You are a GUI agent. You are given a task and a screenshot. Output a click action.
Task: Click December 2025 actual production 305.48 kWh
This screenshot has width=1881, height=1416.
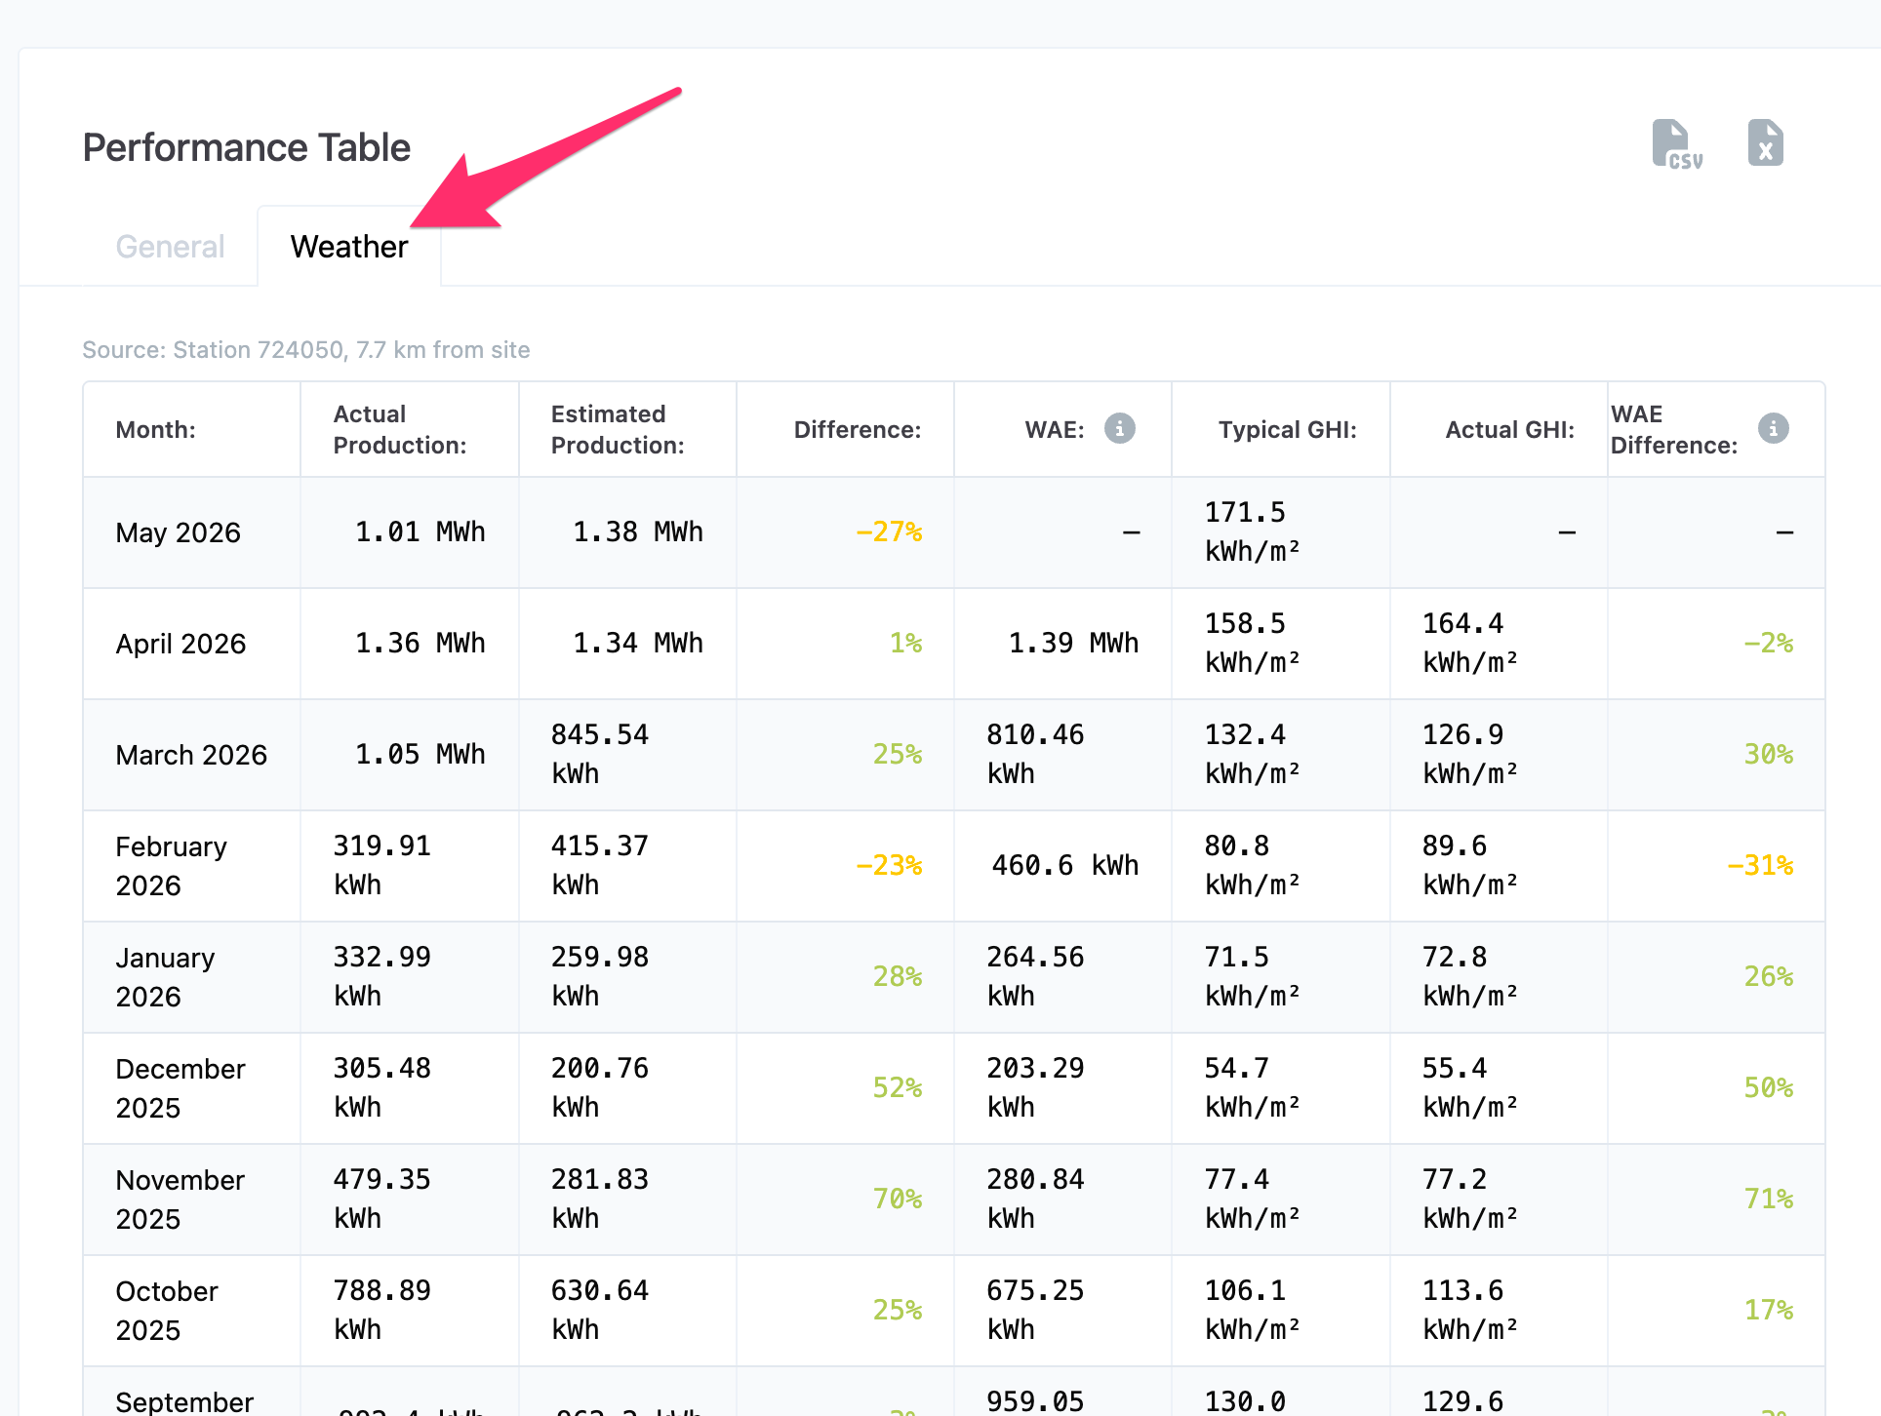(381, 1087)
